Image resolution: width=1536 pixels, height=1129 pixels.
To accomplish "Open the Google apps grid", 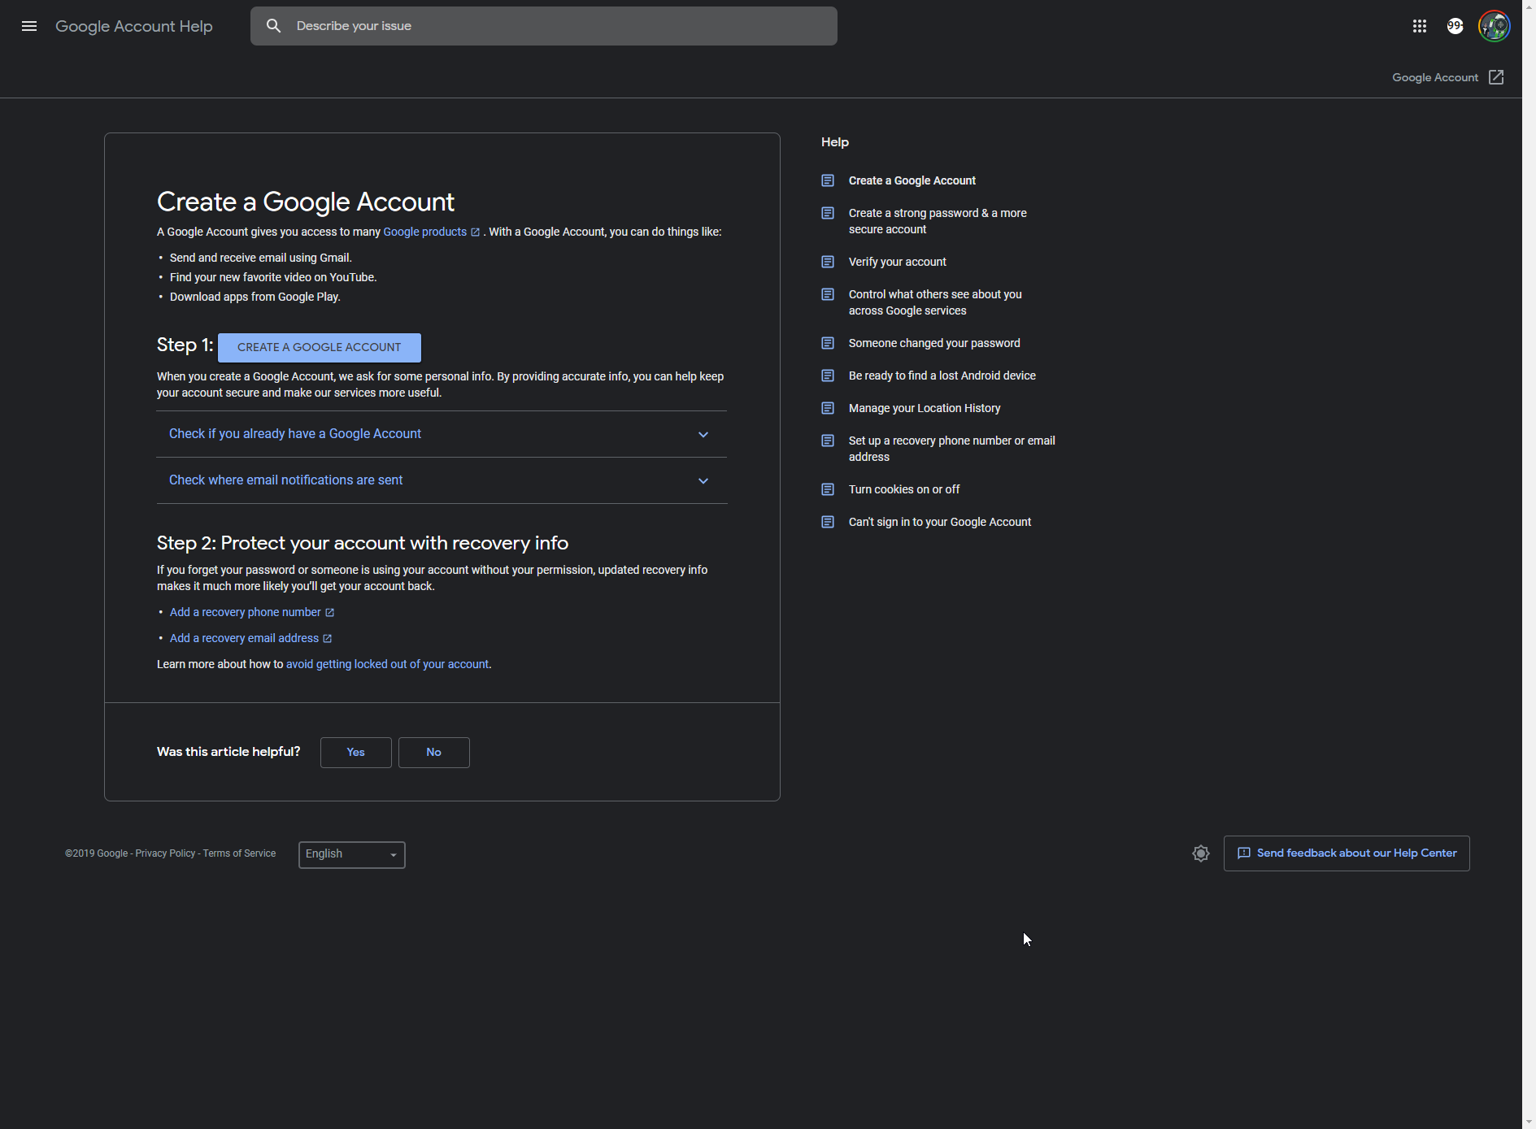I will pos(1420,26).
